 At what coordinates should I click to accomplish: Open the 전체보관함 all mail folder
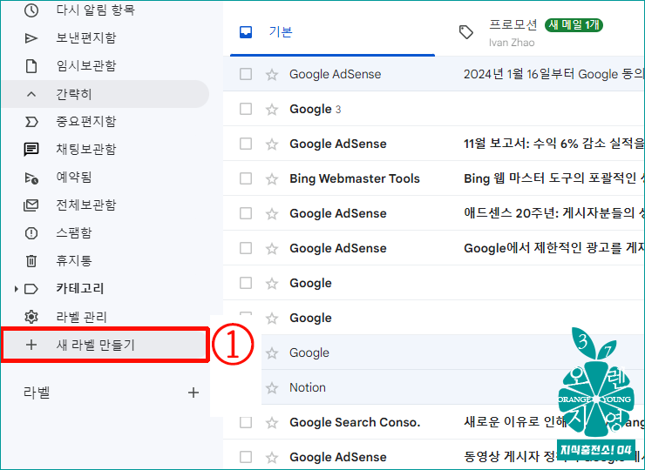pos(86,205)
